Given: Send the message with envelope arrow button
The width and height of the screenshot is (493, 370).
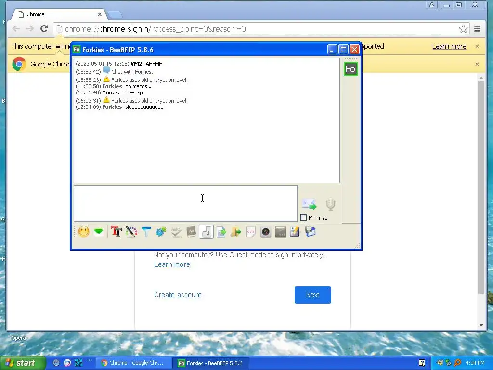Looking at the screenshot, I should 310,204.
